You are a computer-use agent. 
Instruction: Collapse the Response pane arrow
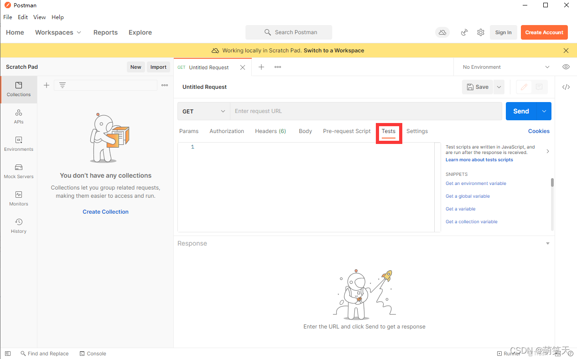[x=548, y=244]
